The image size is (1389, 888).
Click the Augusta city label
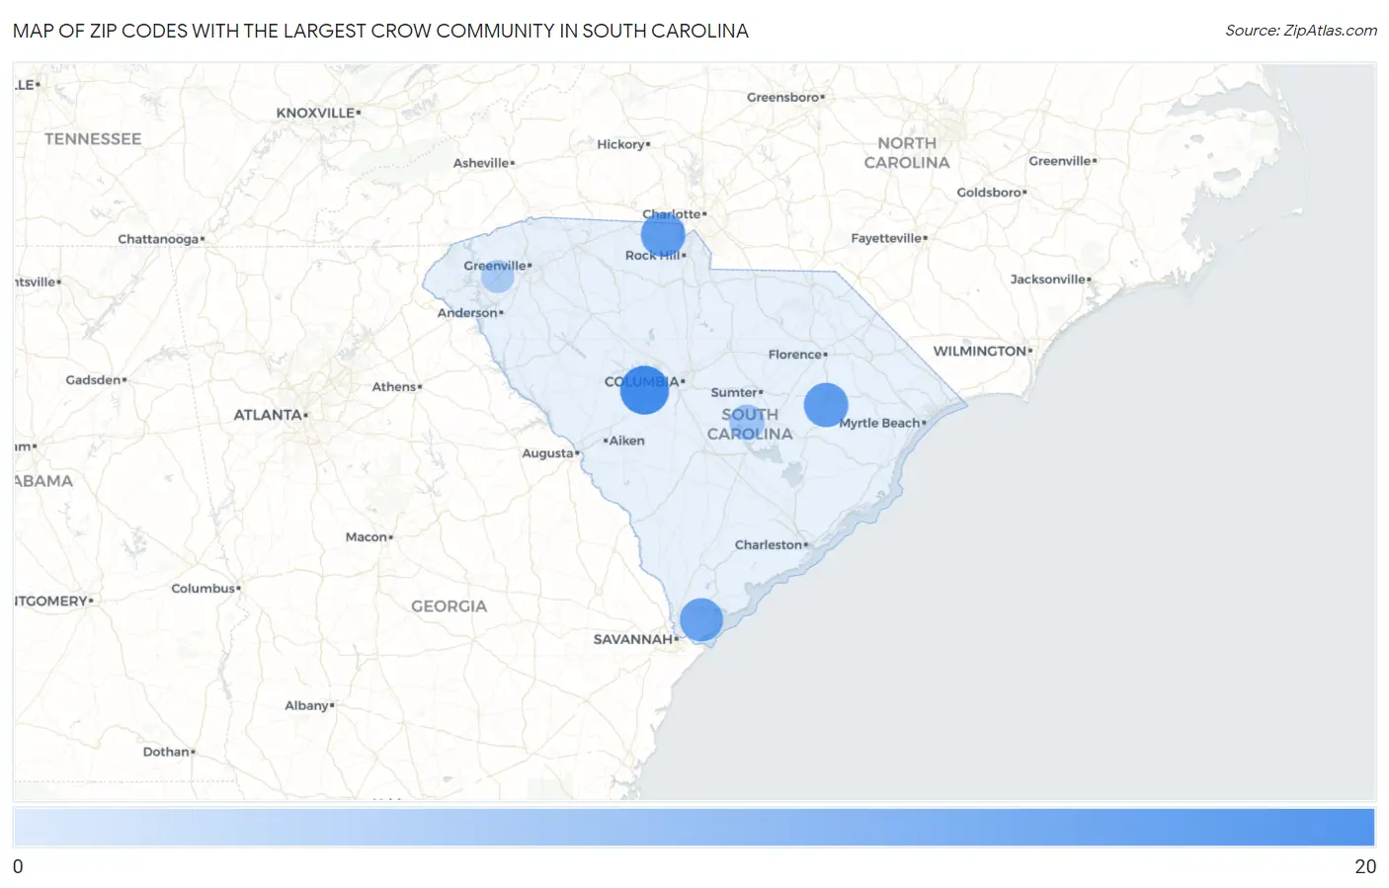point(549,453)
